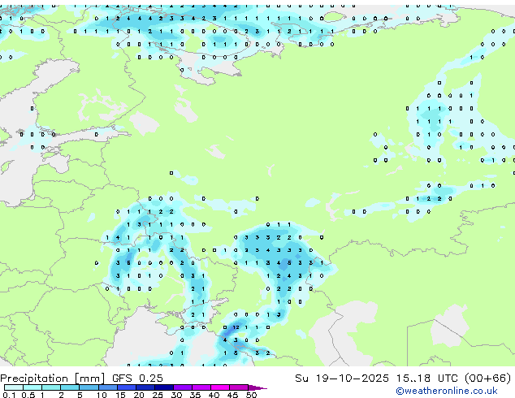Click the 0.5–1 mm legend color swatch

pyautogui.click(x=32, y=387)
